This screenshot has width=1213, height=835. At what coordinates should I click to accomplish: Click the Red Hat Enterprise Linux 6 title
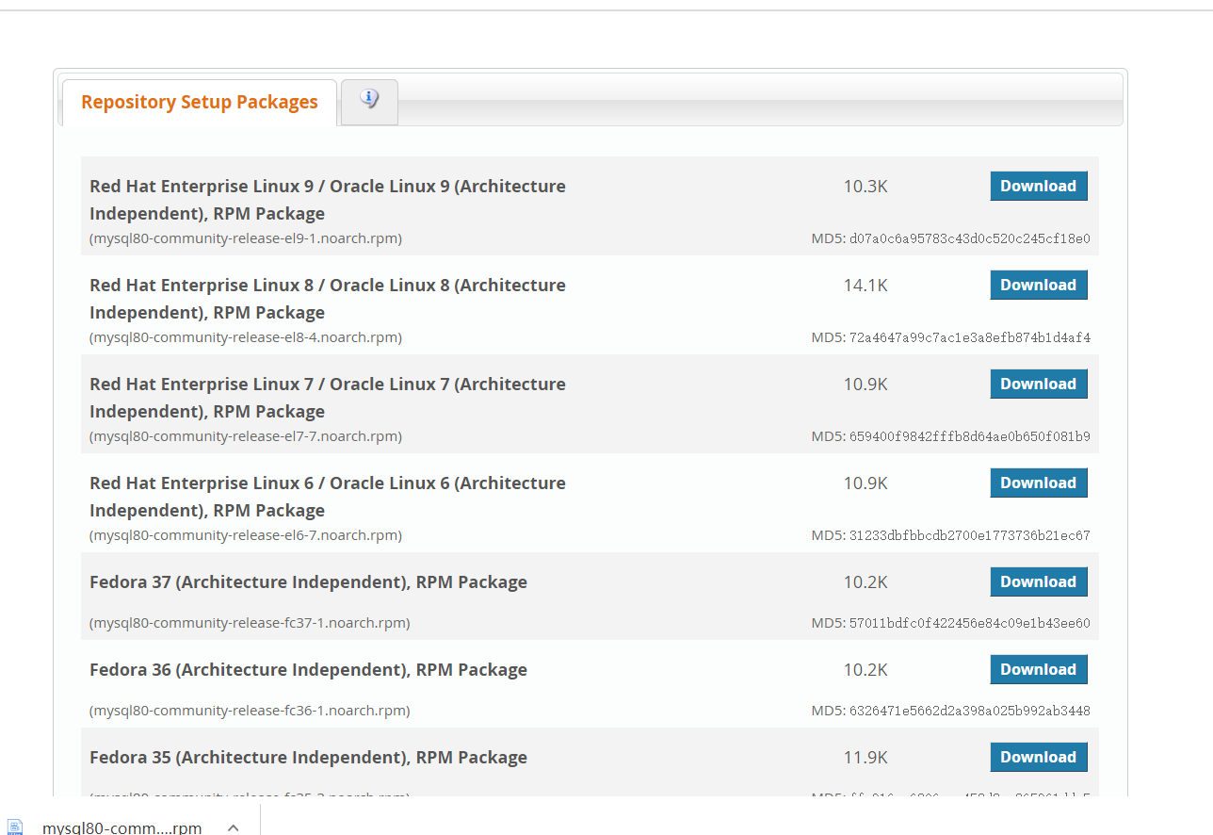(328, 497)
